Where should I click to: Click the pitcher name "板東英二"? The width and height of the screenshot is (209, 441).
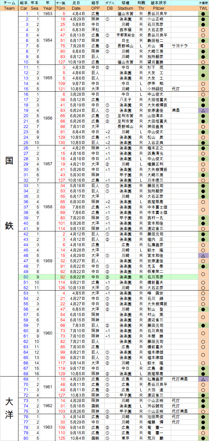(156, 271)
